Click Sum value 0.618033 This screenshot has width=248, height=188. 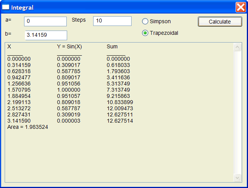point(118,65)
